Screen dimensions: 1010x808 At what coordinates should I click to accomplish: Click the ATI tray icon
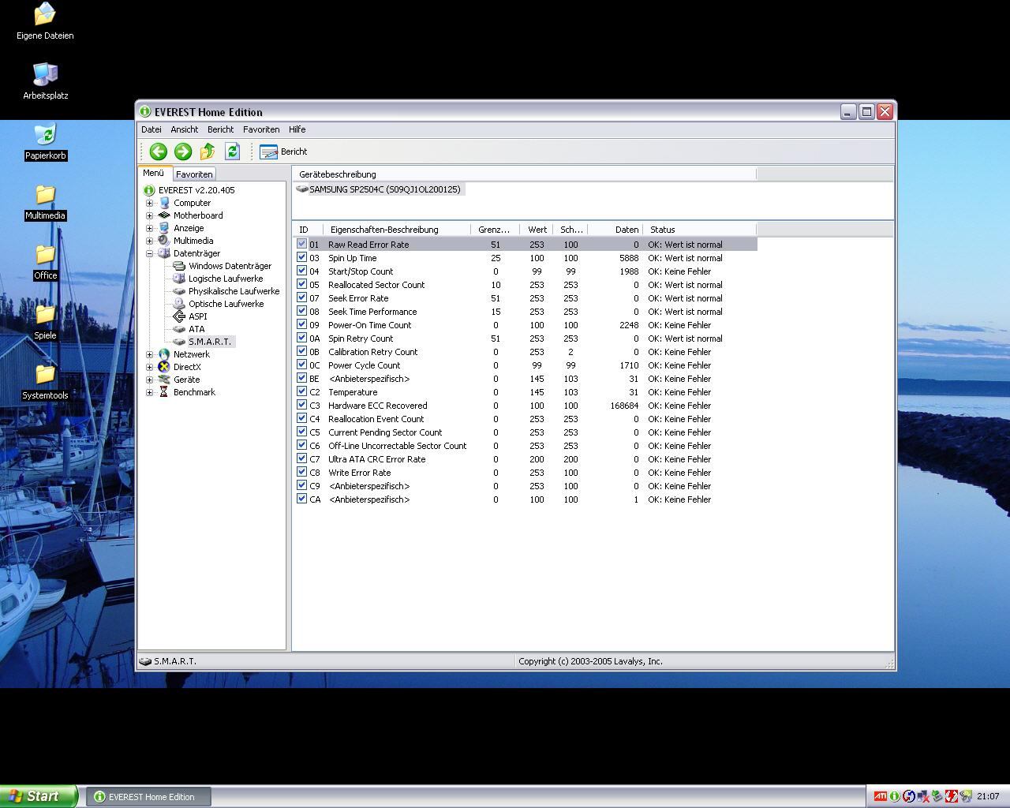[x=880, y=797]
